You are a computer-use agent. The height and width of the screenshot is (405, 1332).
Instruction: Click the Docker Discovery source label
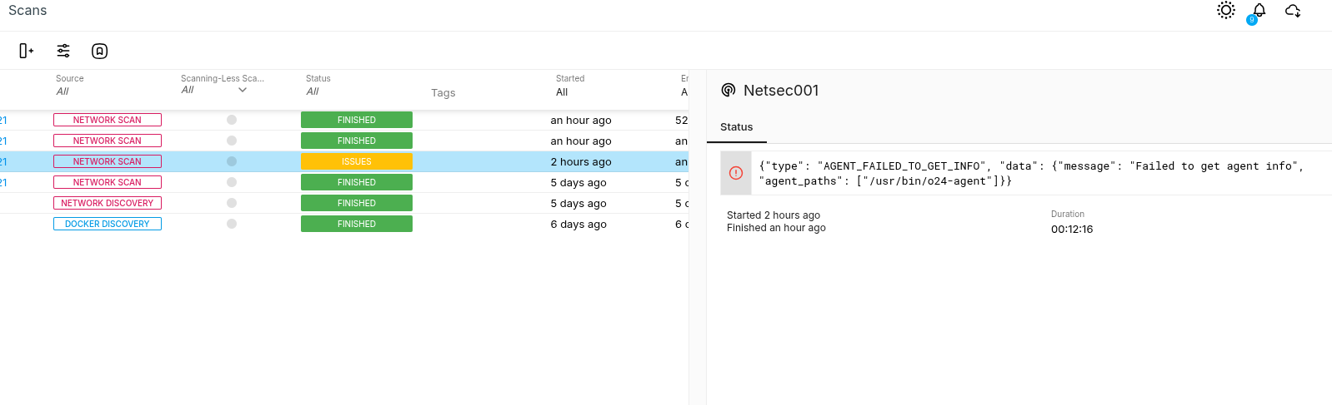coord(108,224)
